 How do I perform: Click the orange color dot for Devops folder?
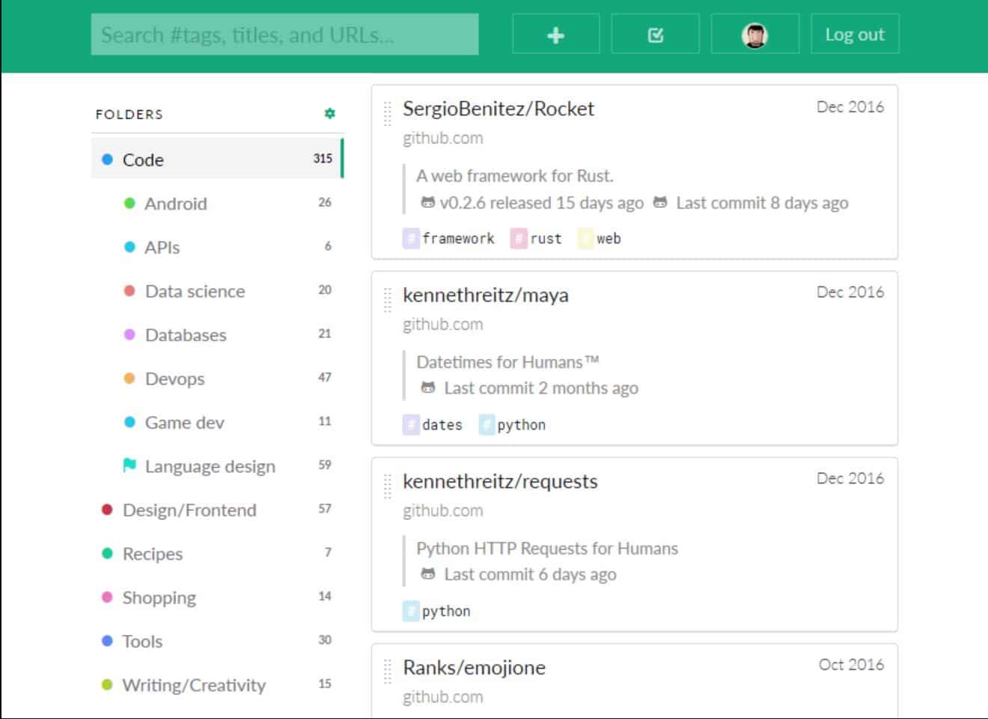point(129,379)
